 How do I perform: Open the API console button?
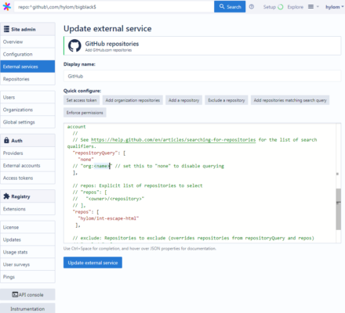point(27,294)
